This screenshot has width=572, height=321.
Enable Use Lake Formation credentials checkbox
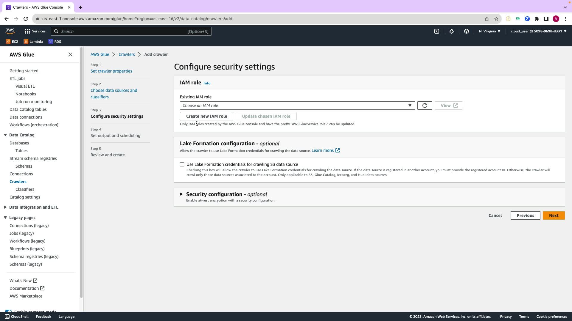click(x=182, y=164)
